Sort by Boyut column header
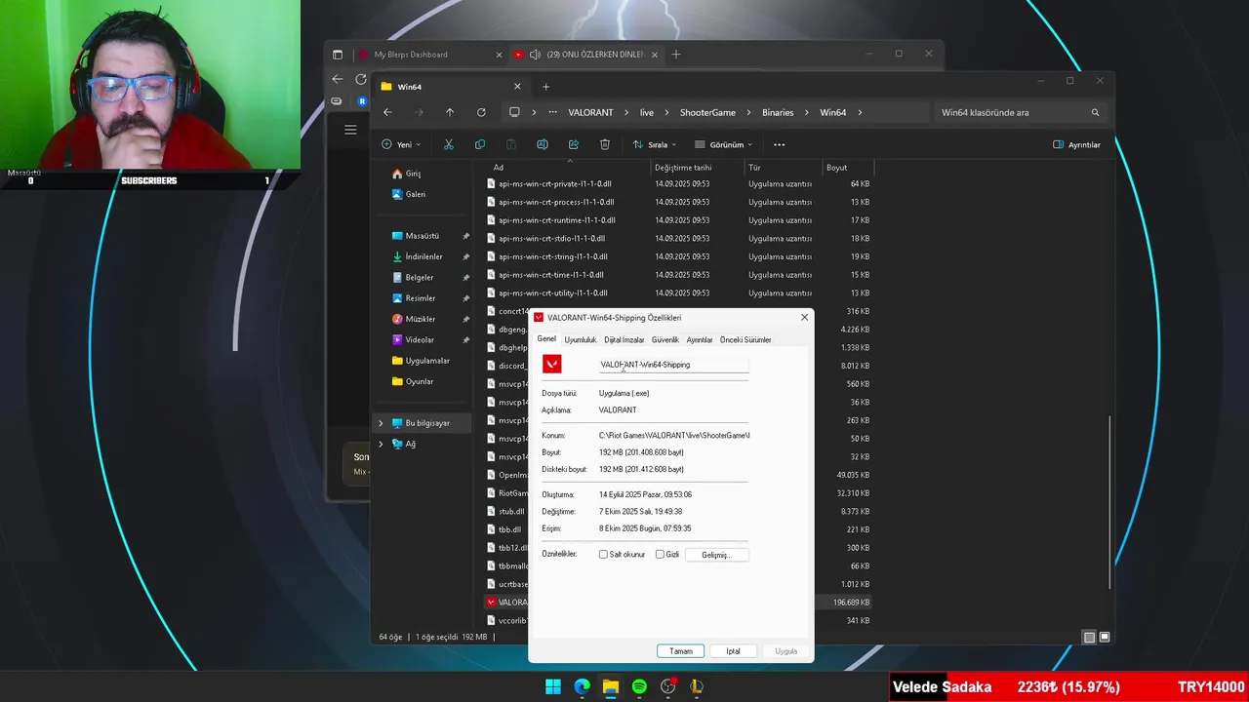The height and width of the screenshot is (702, 1249). [847, 168]
